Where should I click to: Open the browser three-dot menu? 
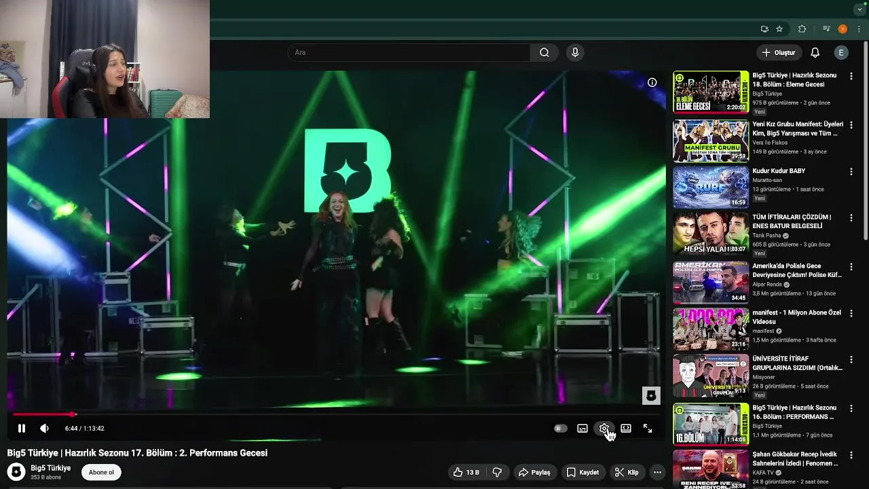[x=859, y=29]
